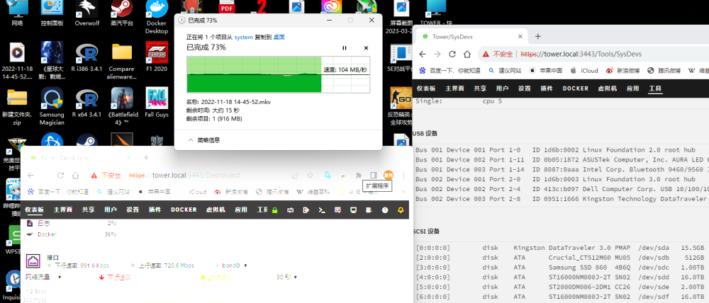Click the copy progress speed graph
The width and height of the screenshot is (709, 303).
point(278,74)
